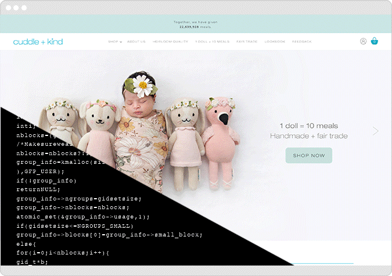
Task: Open the user account icon
Action: (x=363, y=41)
